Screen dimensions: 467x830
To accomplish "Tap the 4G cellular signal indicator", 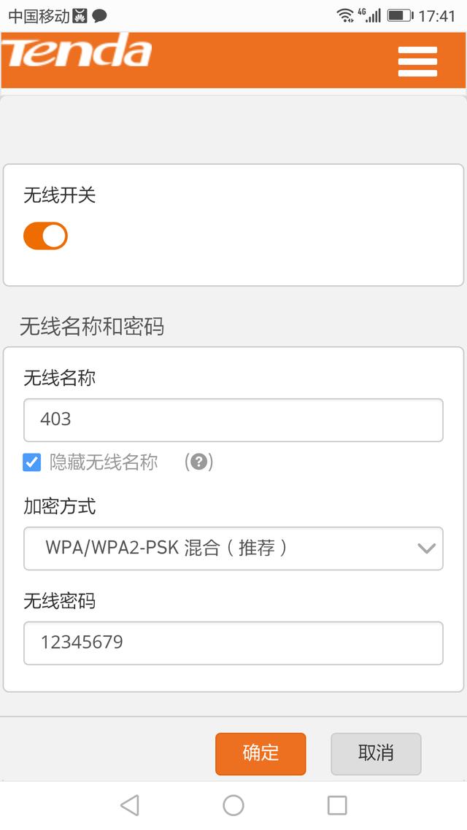I will [x=369, y=15].
